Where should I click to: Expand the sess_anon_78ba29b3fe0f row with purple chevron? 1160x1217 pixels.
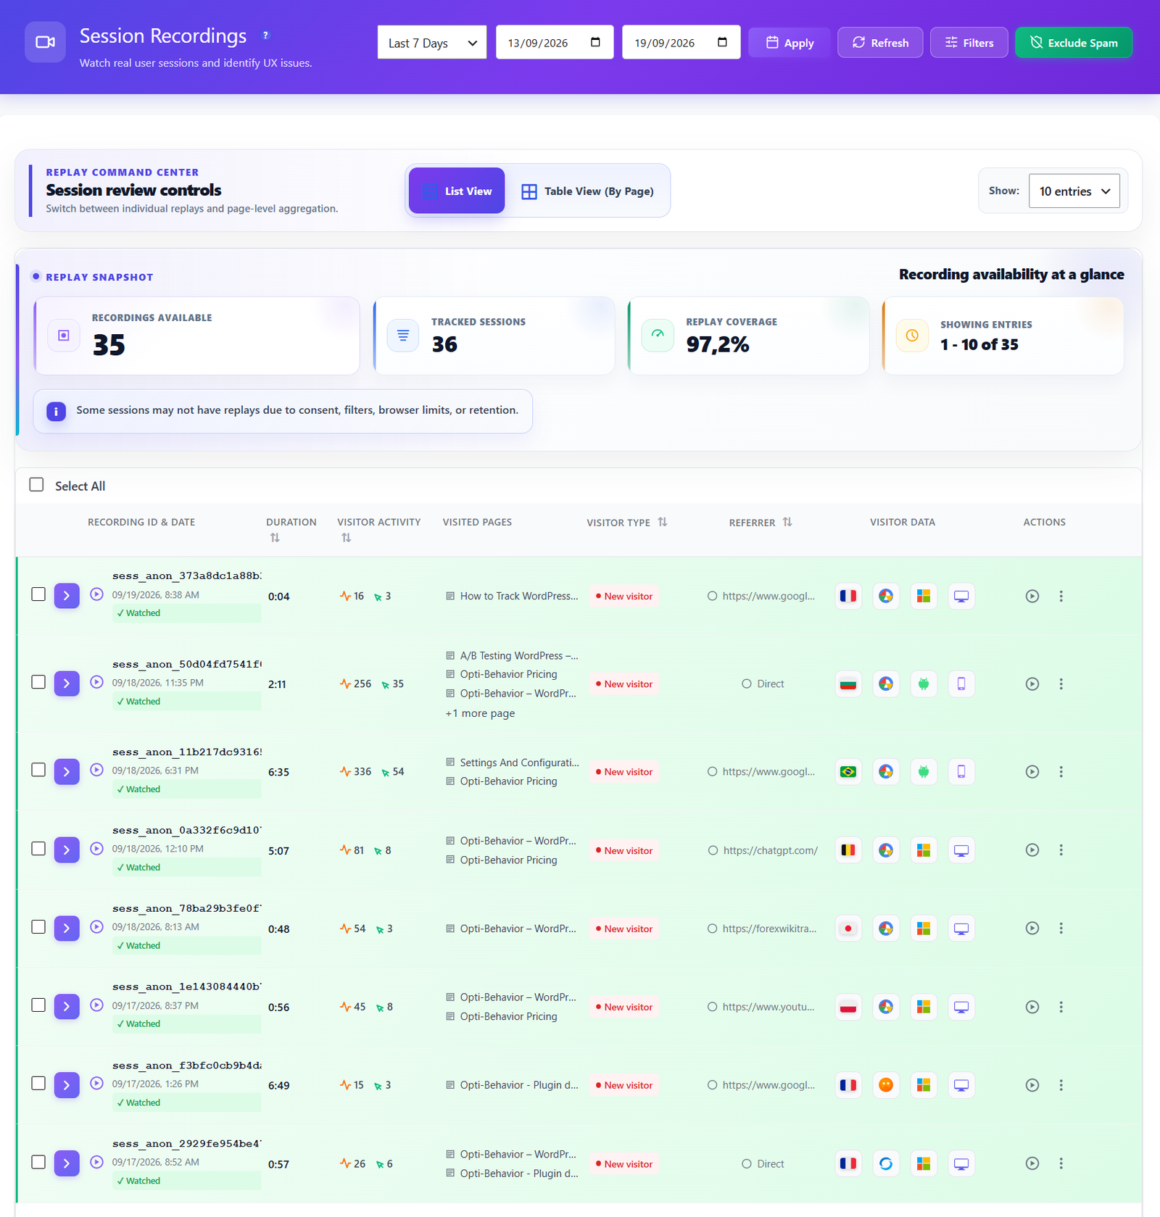pyautogui.click(x=67, y=928)
